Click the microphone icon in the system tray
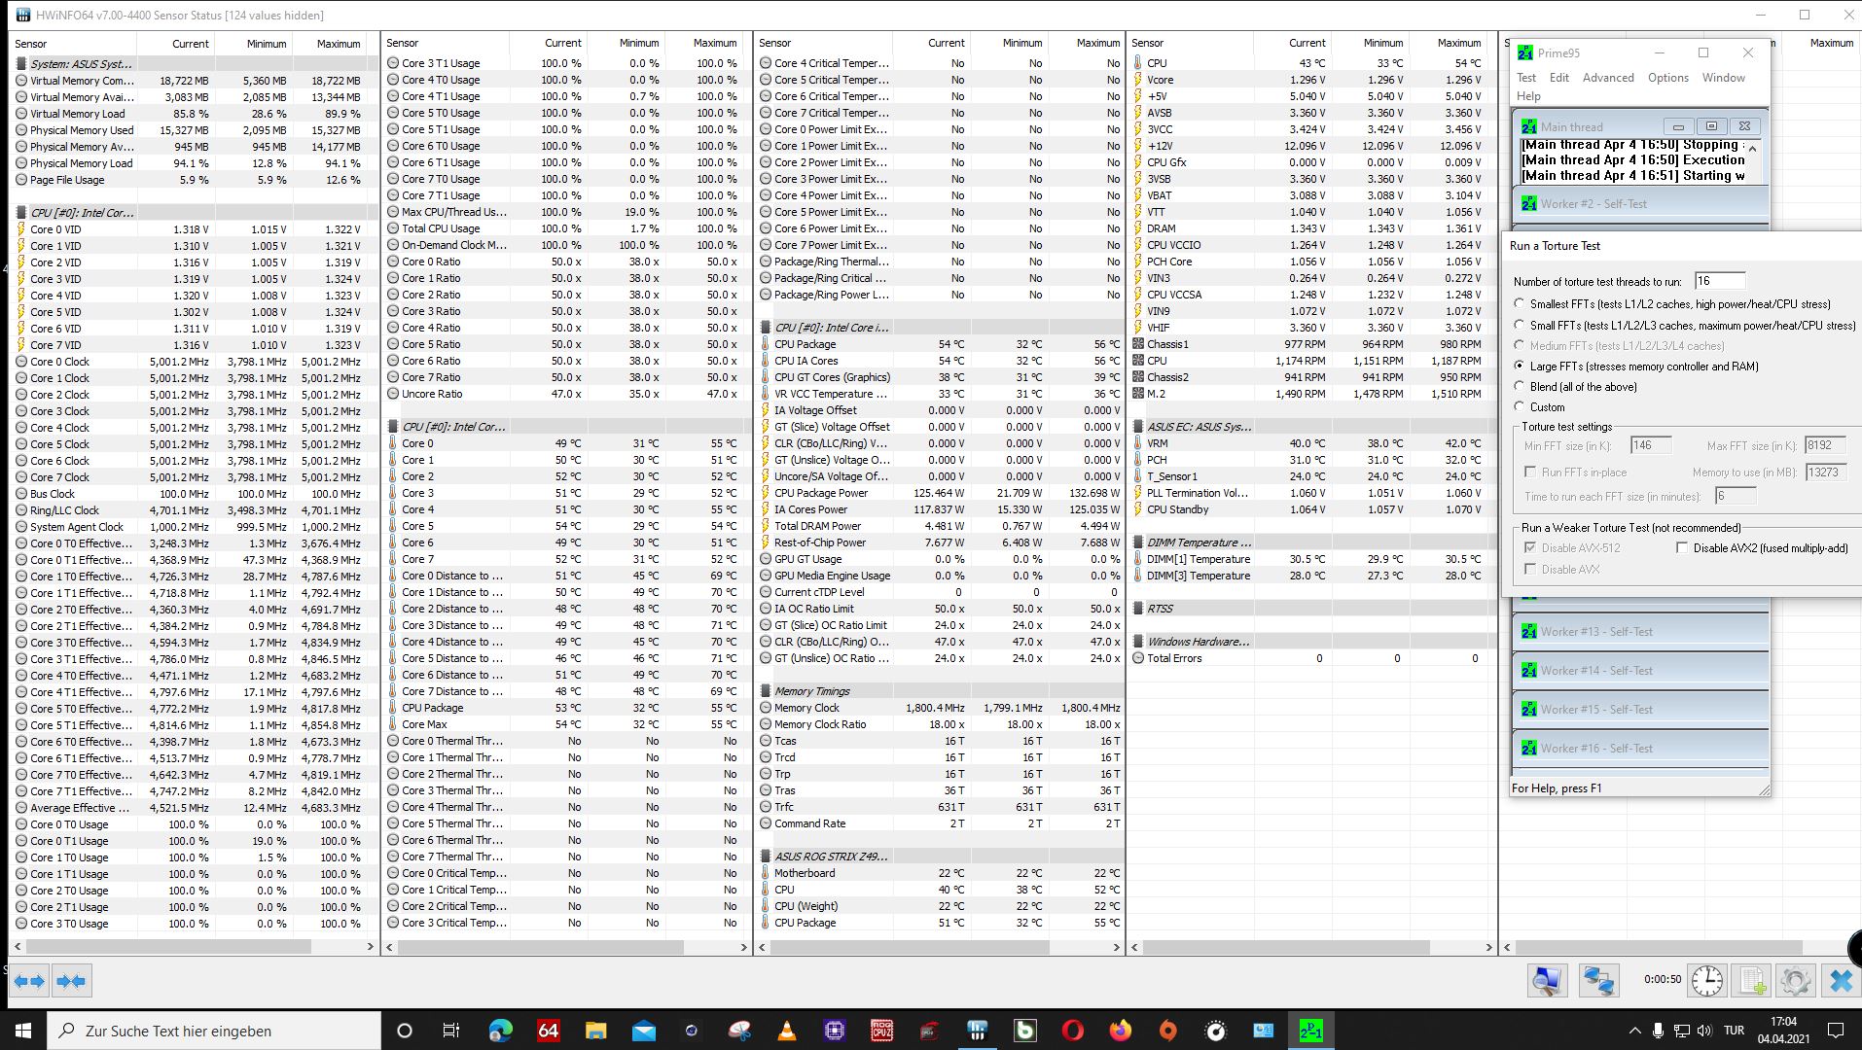 point(1657,1031)
